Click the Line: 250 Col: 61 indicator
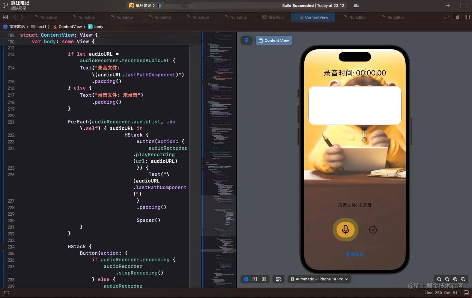 click(x=441, y=293)
